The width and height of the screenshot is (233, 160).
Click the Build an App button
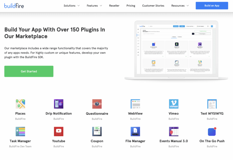(212, 6)
